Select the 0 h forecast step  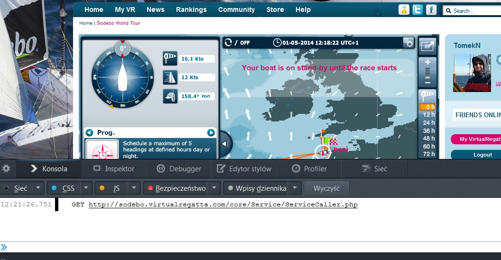427,107
